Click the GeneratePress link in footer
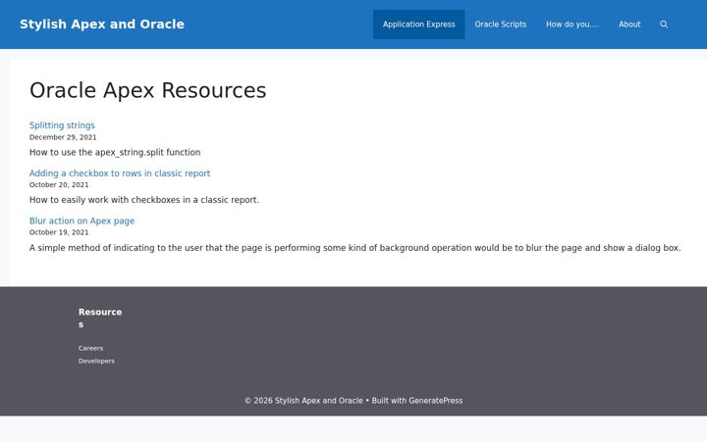The image size is (707, 441). point(436,401)
